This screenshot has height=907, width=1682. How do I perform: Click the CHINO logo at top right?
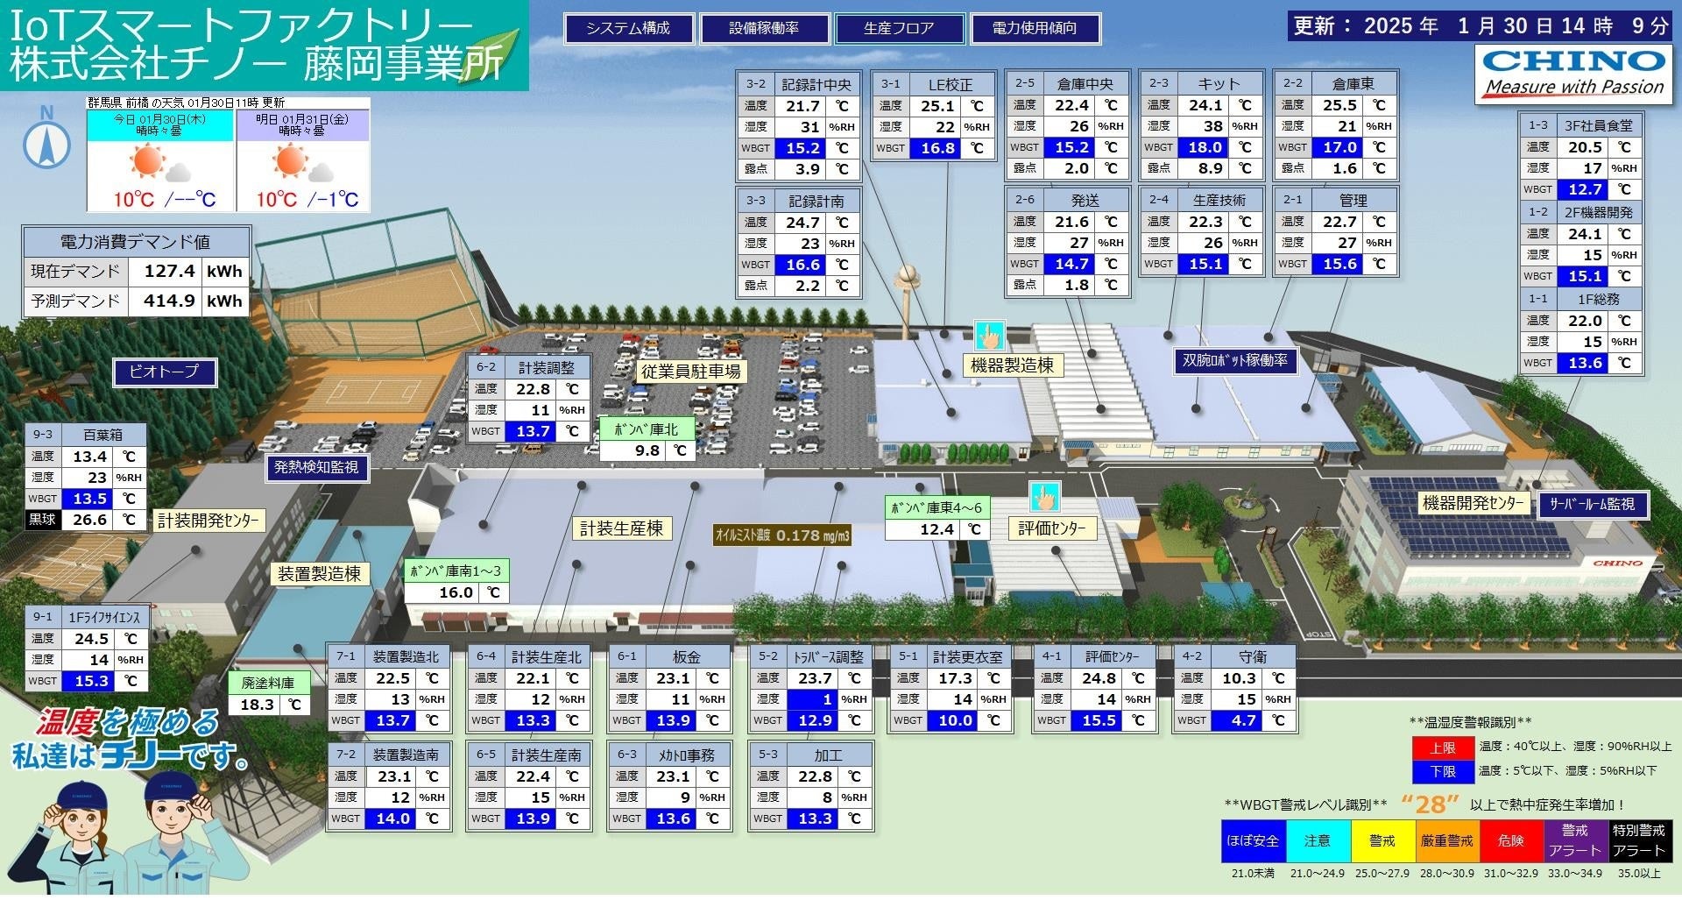tap(1573, 73)
